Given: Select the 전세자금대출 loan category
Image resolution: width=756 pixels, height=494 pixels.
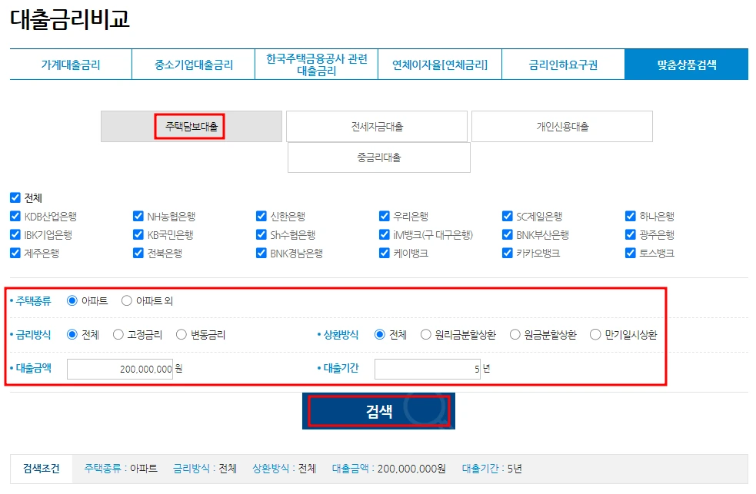Looking at the screenshot, I should (378, 126).
